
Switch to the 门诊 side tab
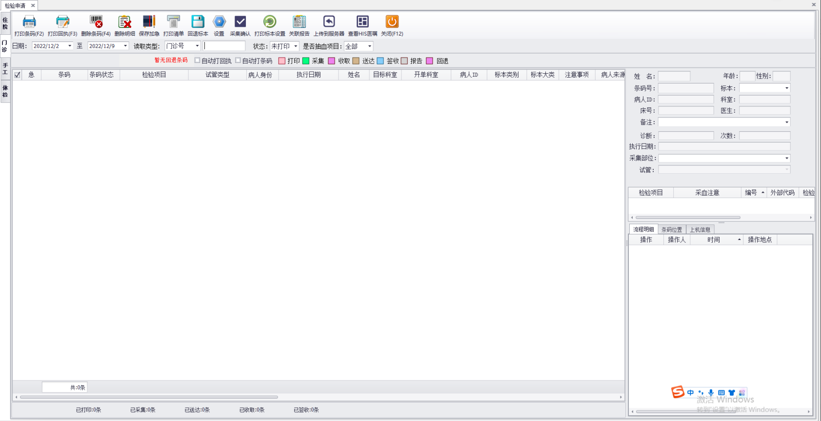(5, 46)
